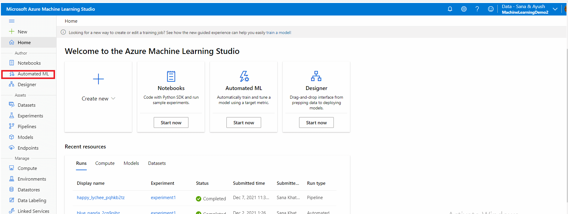Click the Automated ML sidebar icon

point(12,74)
